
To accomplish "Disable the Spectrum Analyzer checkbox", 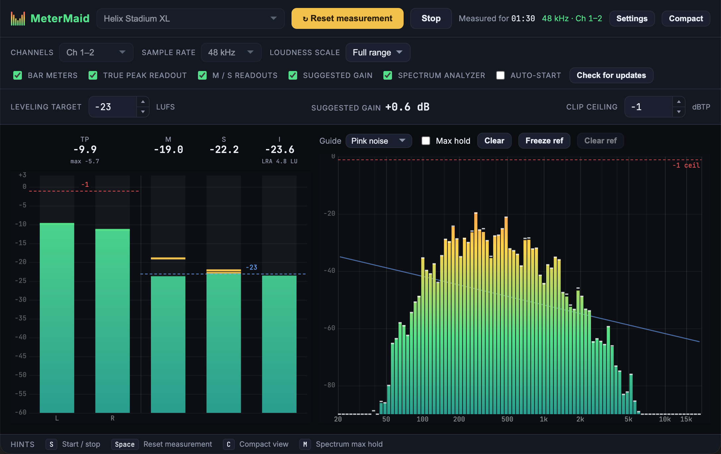I will (x=388, y=75).
